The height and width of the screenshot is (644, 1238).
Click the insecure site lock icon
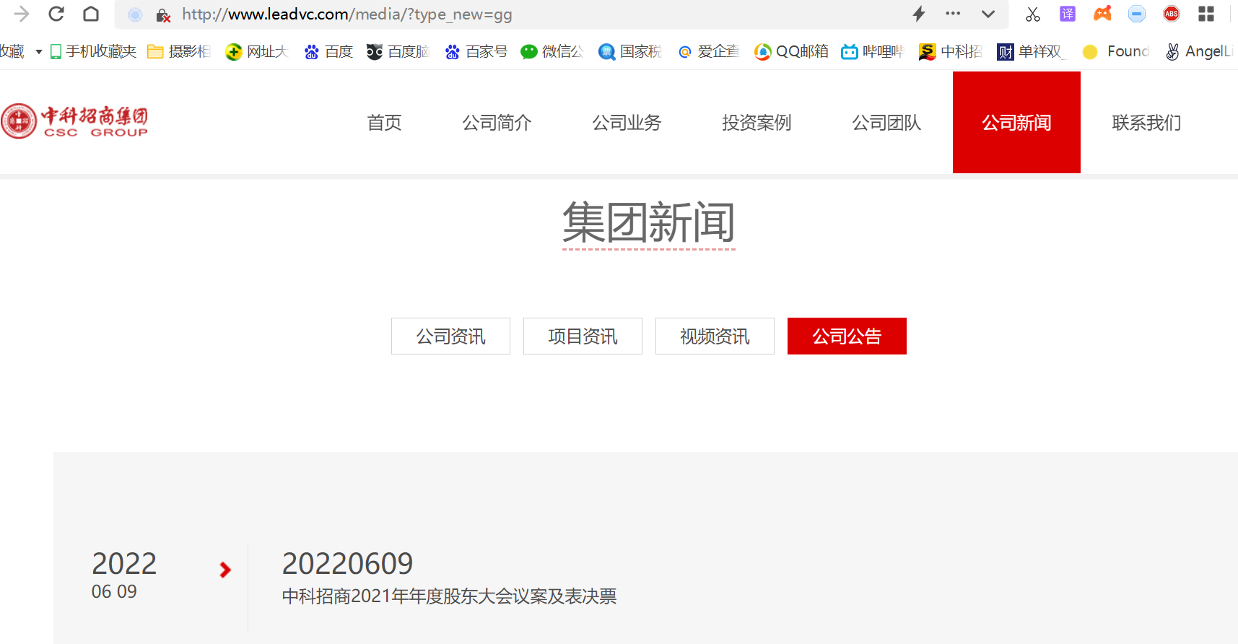(164, 14)
